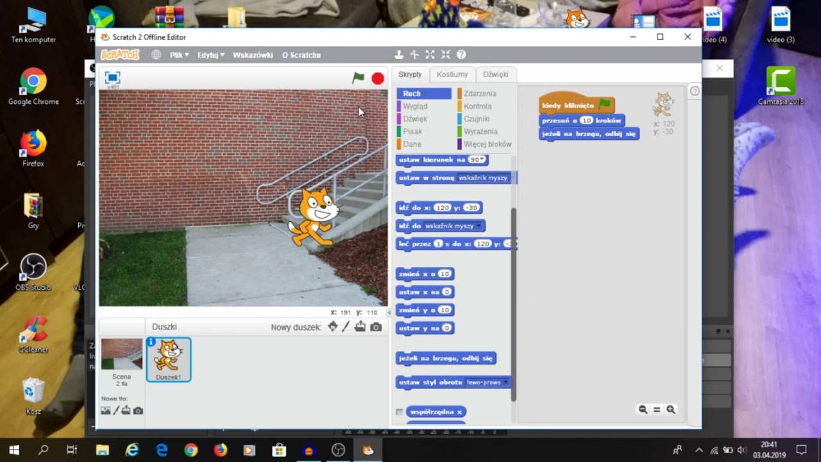
Task: Click the green flag to start
Action: coord(359,78)
